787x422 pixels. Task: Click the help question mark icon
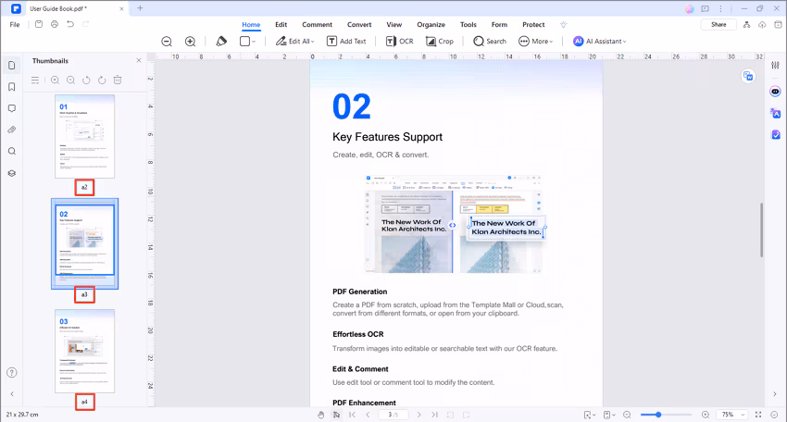(x=11, y=372)
